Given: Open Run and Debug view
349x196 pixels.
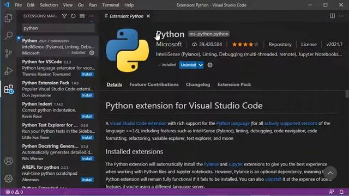Looking at the screenshot, I should point(9,71).
